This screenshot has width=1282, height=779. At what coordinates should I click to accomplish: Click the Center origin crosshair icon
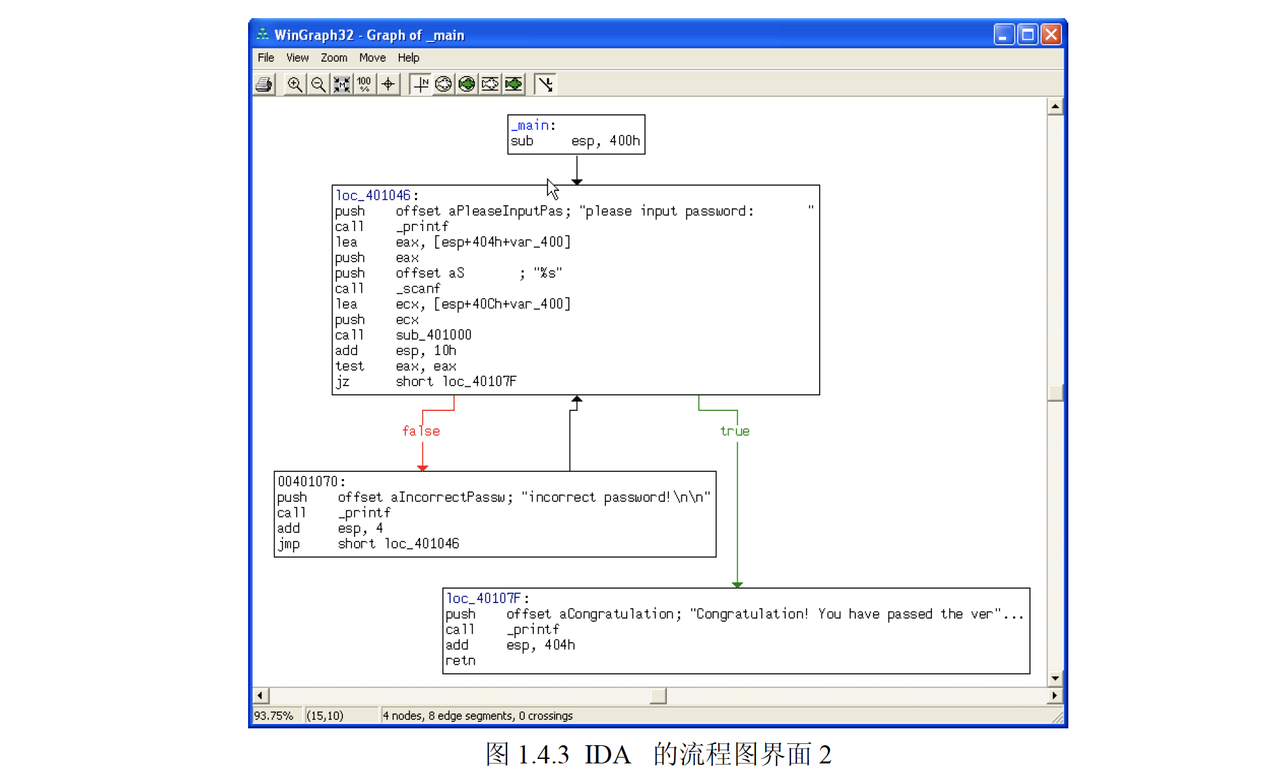[388, 84]
